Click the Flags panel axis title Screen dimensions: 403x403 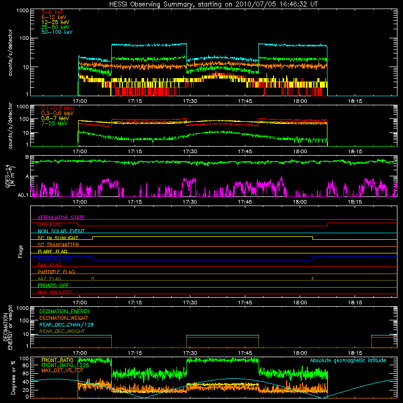click(21, 251)
